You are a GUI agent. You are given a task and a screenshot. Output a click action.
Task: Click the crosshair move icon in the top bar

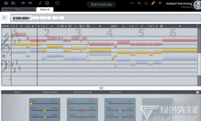point(139,3)
